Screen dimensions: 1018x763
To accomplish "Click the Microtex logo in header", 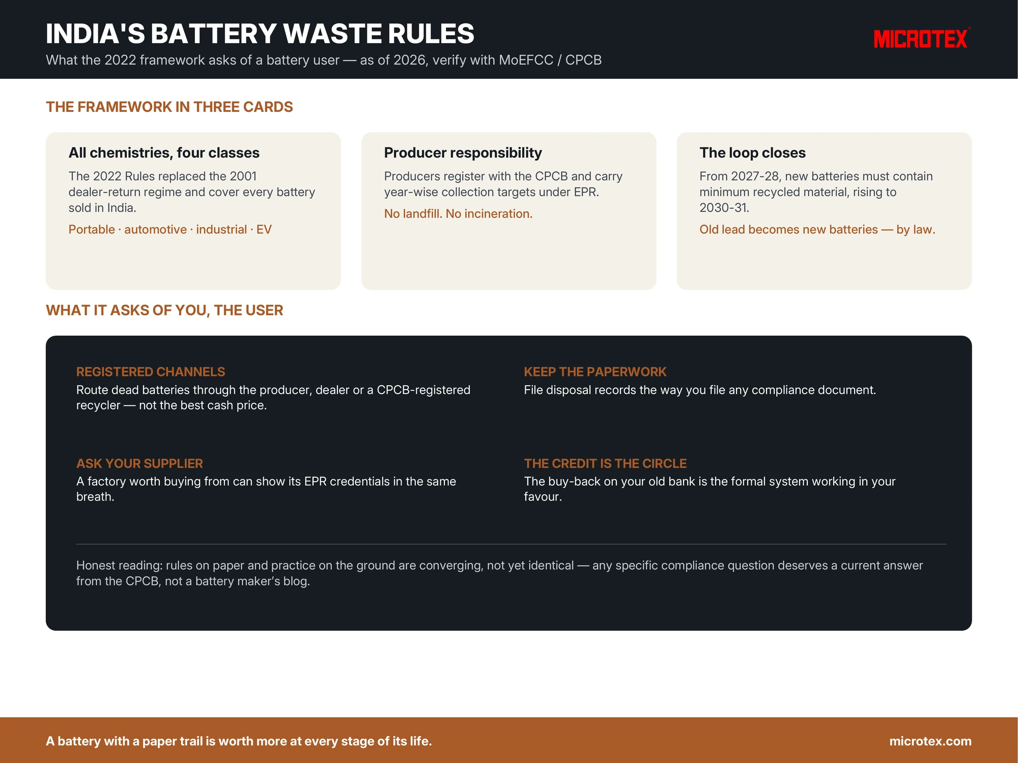I will (922, 39).
